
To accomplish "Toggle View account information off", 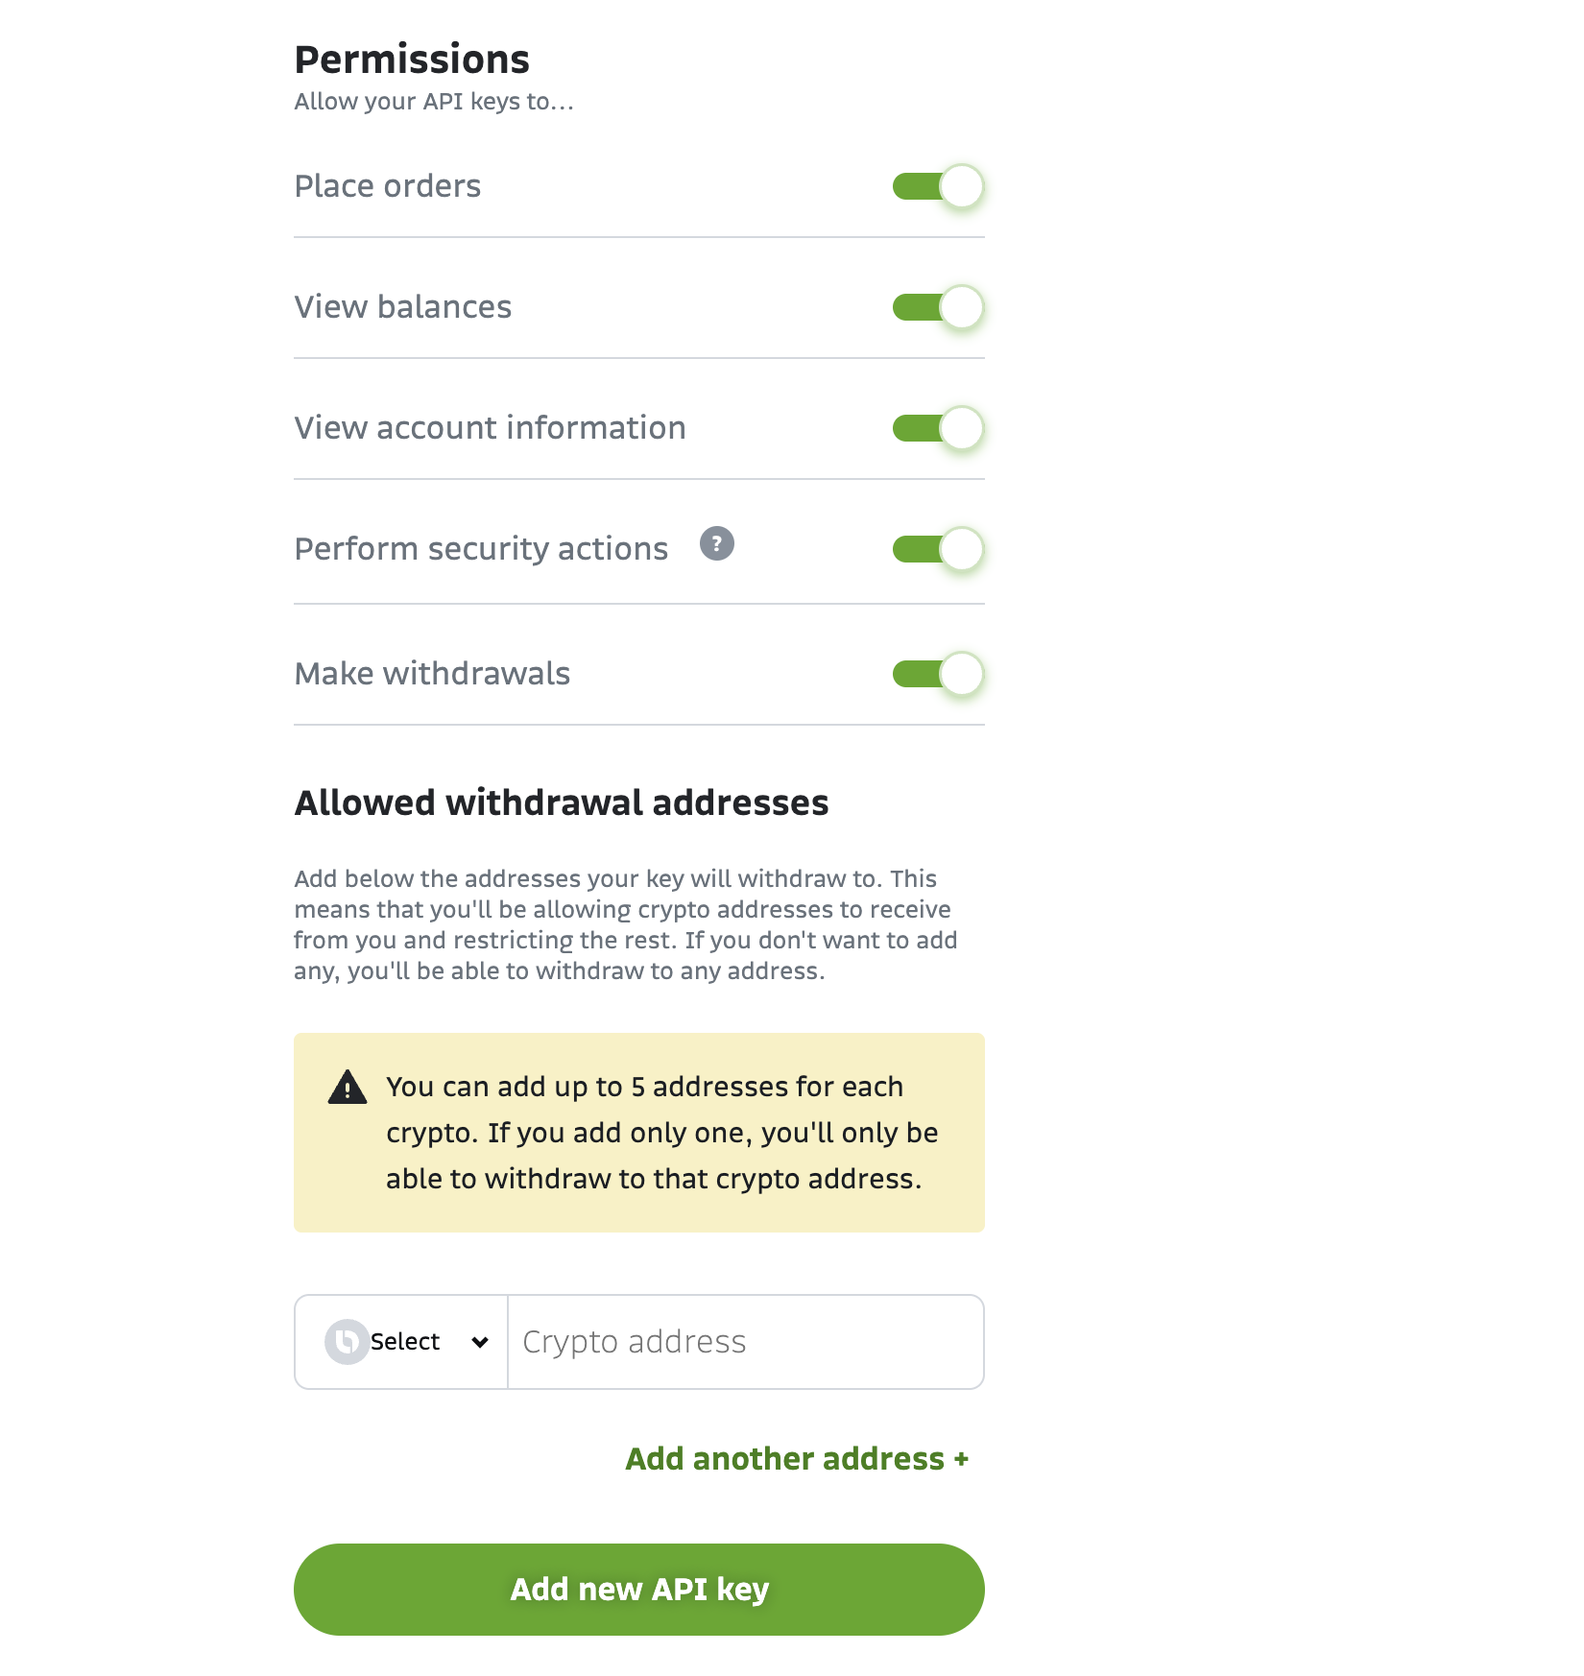I will click(x=936, y=429).
